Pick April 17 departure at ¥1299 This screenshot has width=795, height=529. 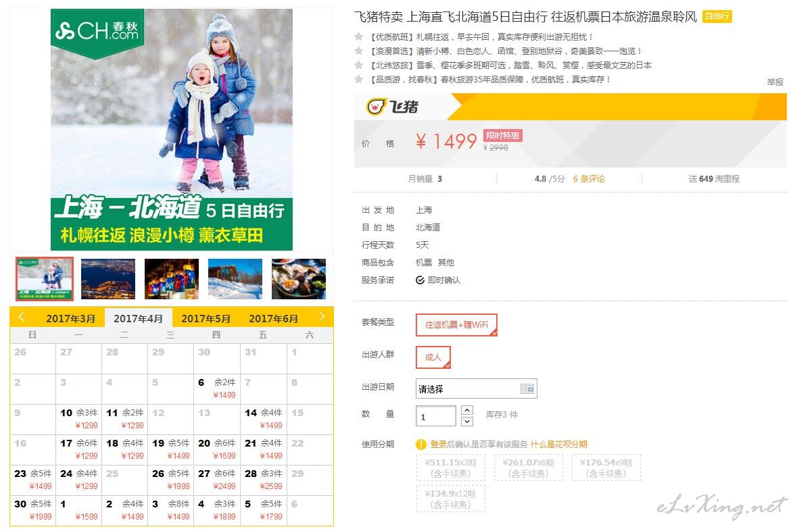coord(78,450)
